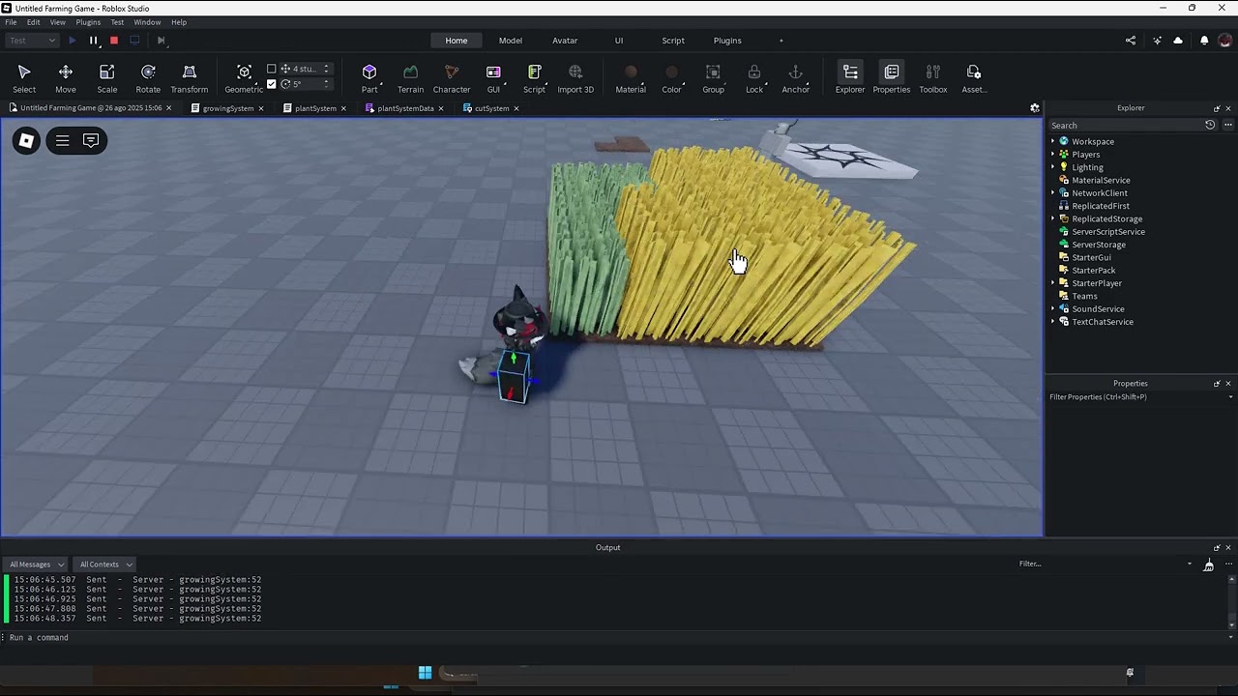The width and height of the screenshot is (1238, 696).
Task: Expand the TextChatService node
Action: tap(1053, 322)
